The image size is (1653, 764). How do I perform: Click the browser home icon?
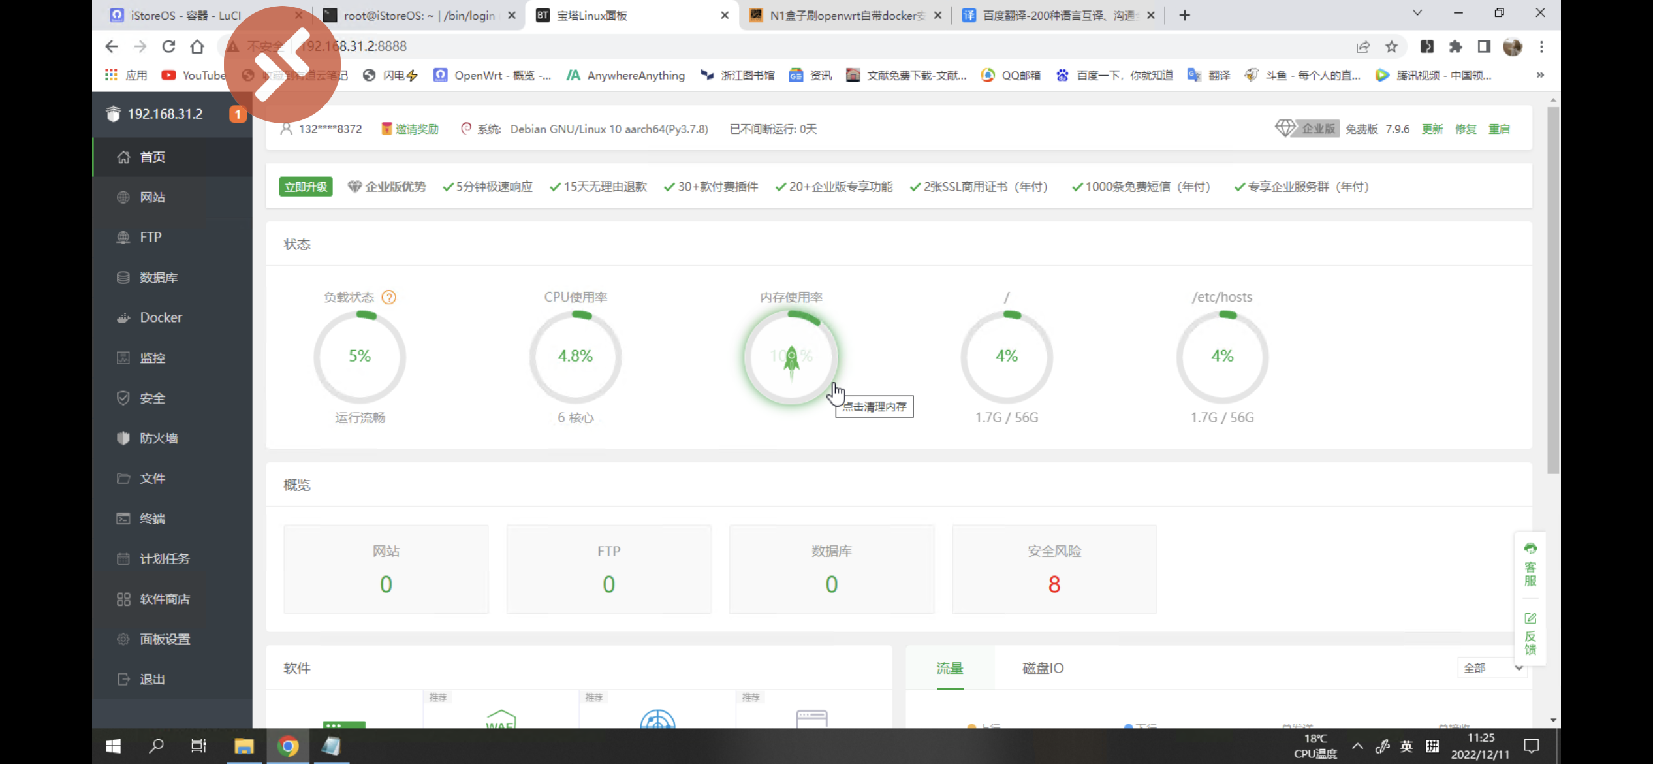[197, 46]
